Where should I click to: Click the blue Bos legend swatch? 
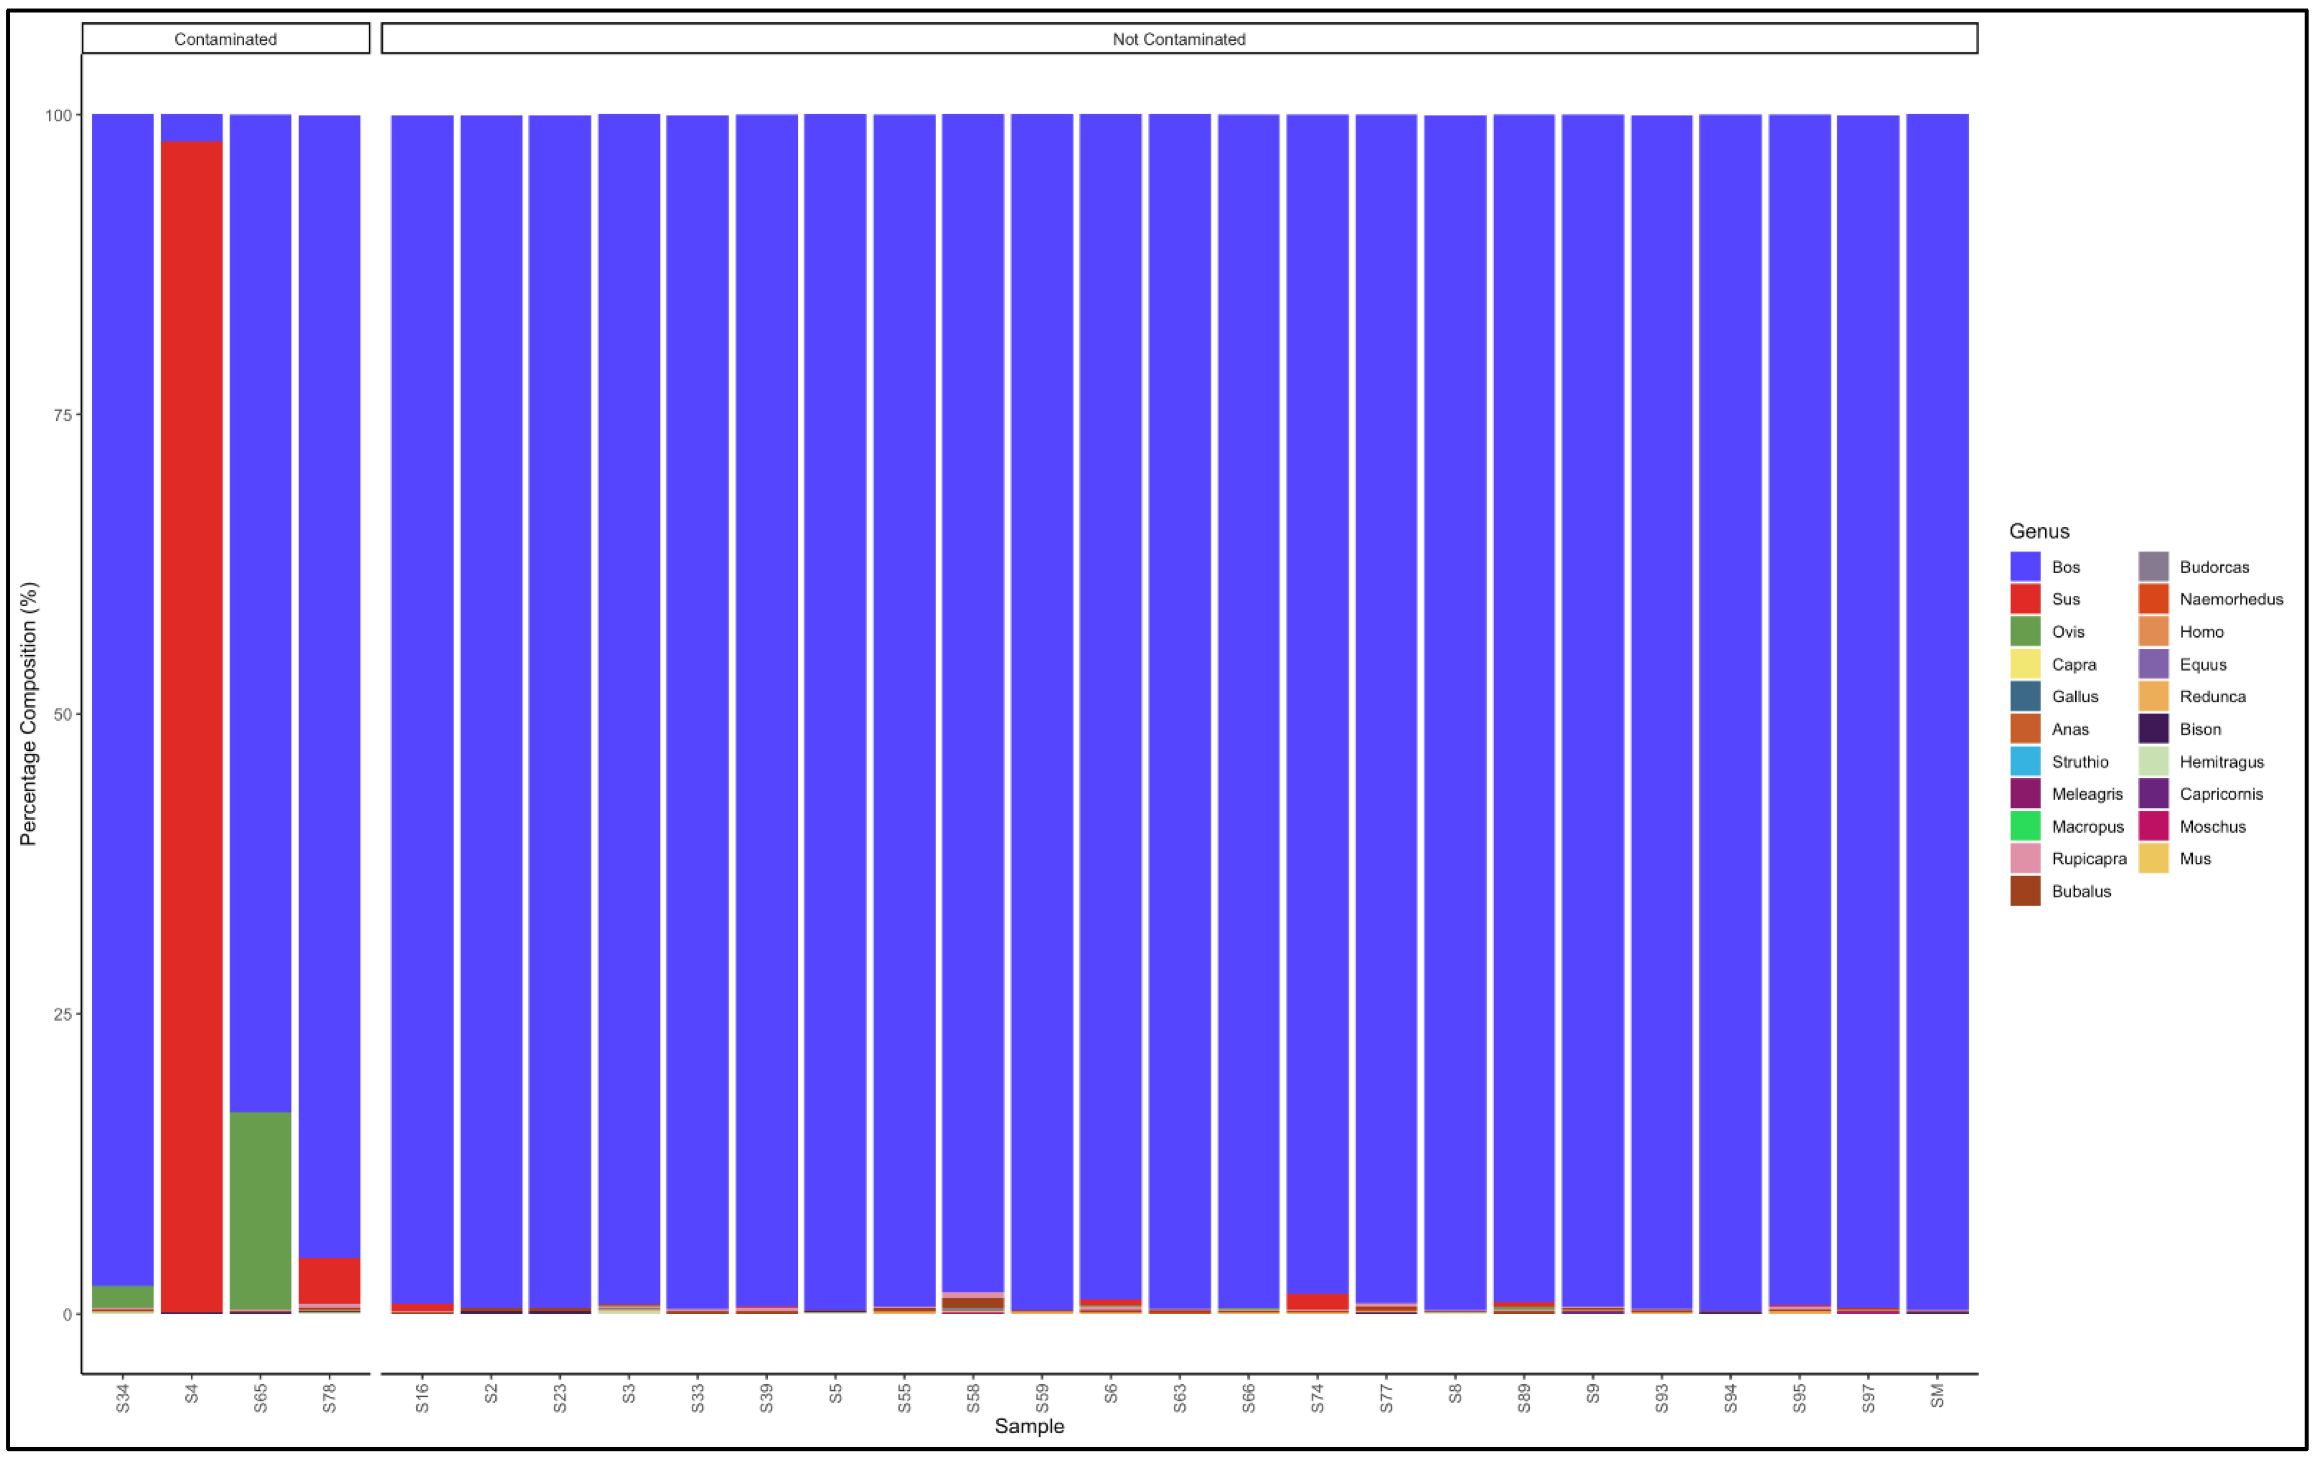2025,566
